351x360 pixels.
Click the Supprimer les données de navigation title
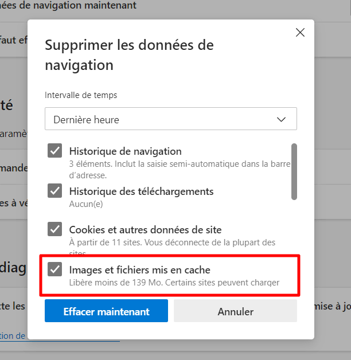tap(129, 55)
